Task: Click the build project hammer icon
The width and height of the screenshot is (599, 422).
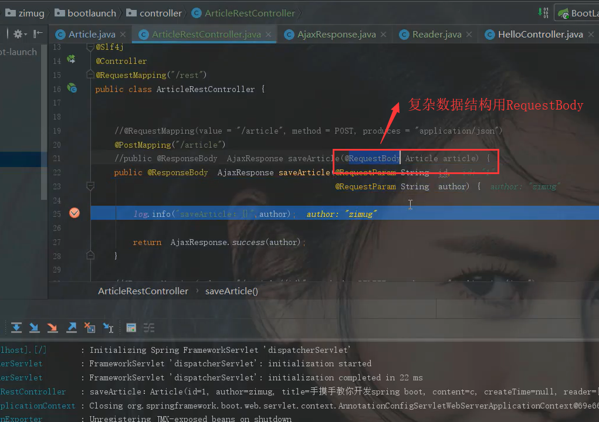Action: pos(543,13)
